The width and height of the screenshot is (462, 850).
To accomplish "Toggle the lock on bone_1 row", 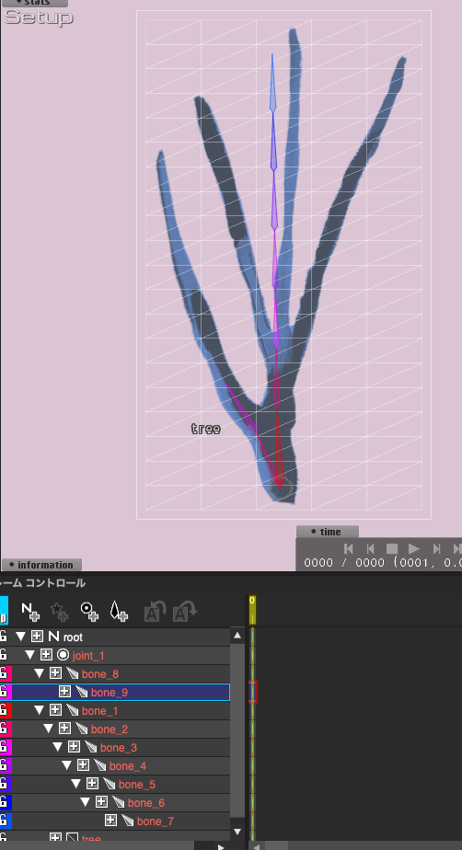I will click(4, 710).
